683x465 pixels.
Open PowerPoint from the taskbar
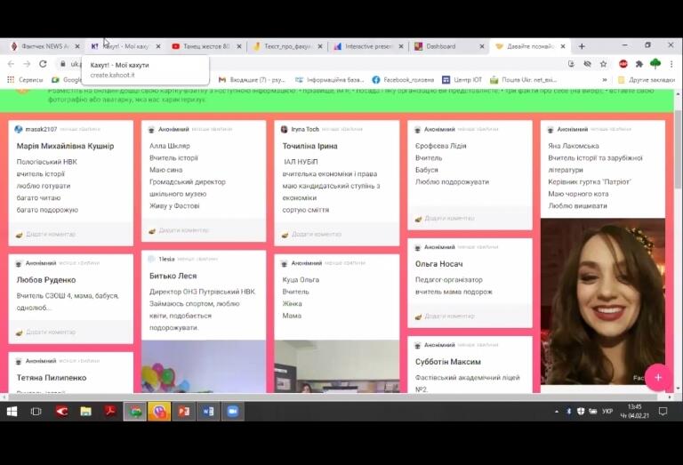183,412
